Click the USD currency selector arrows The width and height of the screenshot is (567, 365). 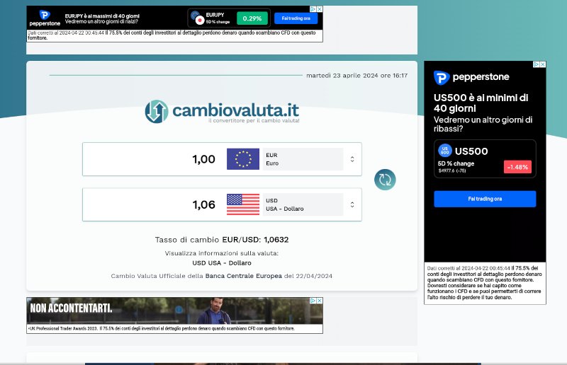point(352,204)
